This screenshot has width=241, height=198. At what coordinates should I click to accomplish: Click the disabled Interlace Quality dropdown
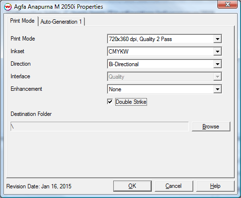[x=164, y=77]
